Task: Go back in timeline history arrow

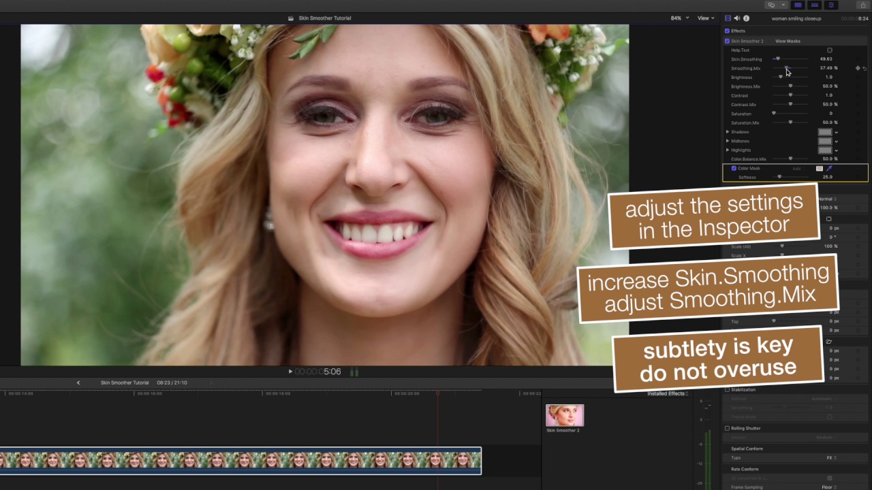Action: 78,382
